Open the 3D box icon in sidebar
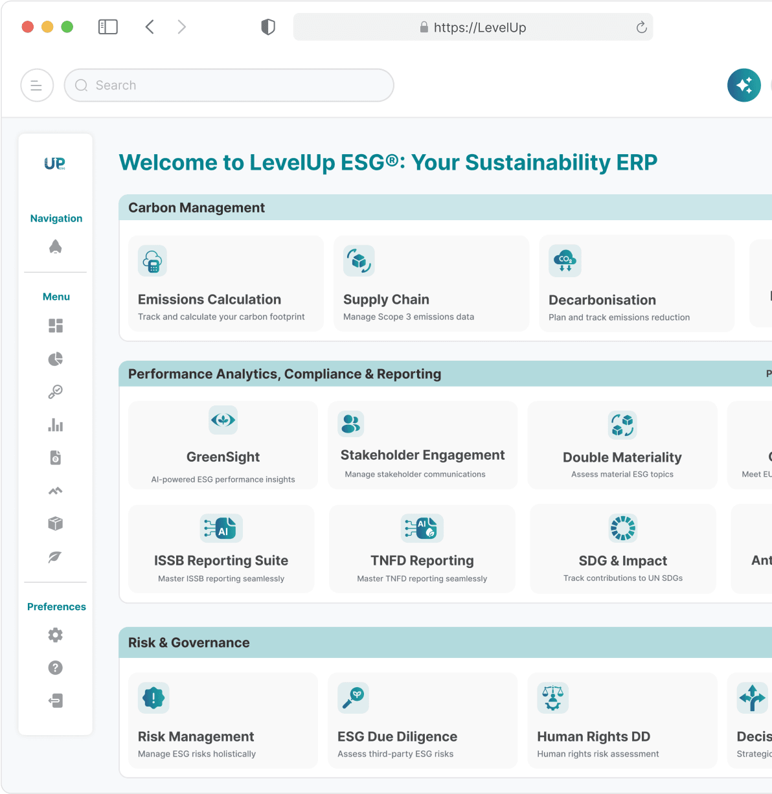This screenshot has height=794, width=772. pos(56,523)
